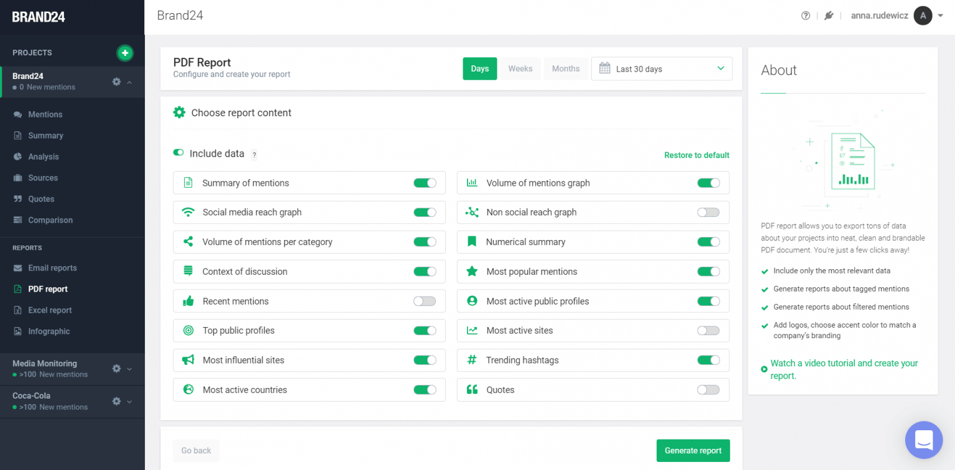Image resolution: width=955 pixels, height=470 pixels.
Task: Expand the anna.rudewicz account menu
Action: pyautogui.click(x=940, y=16)
